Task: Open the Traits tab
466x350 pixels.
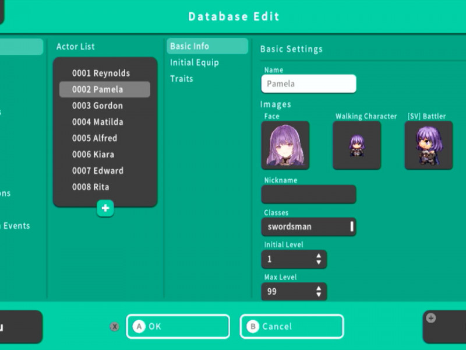Action: (x=182, y=79)
